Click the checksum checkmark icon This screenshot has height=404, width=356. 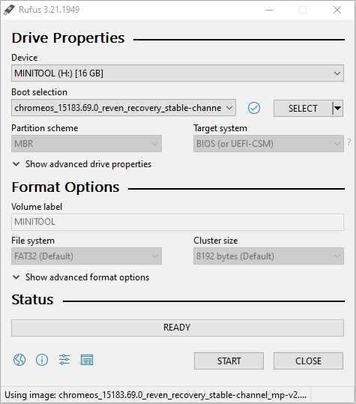[254, 108]
